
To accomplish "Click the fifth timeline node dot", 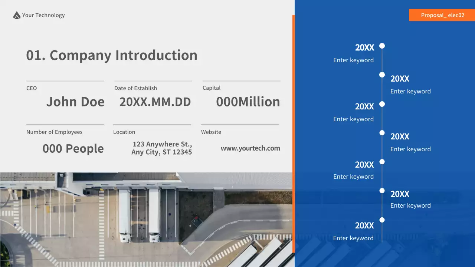I will [x=382, y=162].
